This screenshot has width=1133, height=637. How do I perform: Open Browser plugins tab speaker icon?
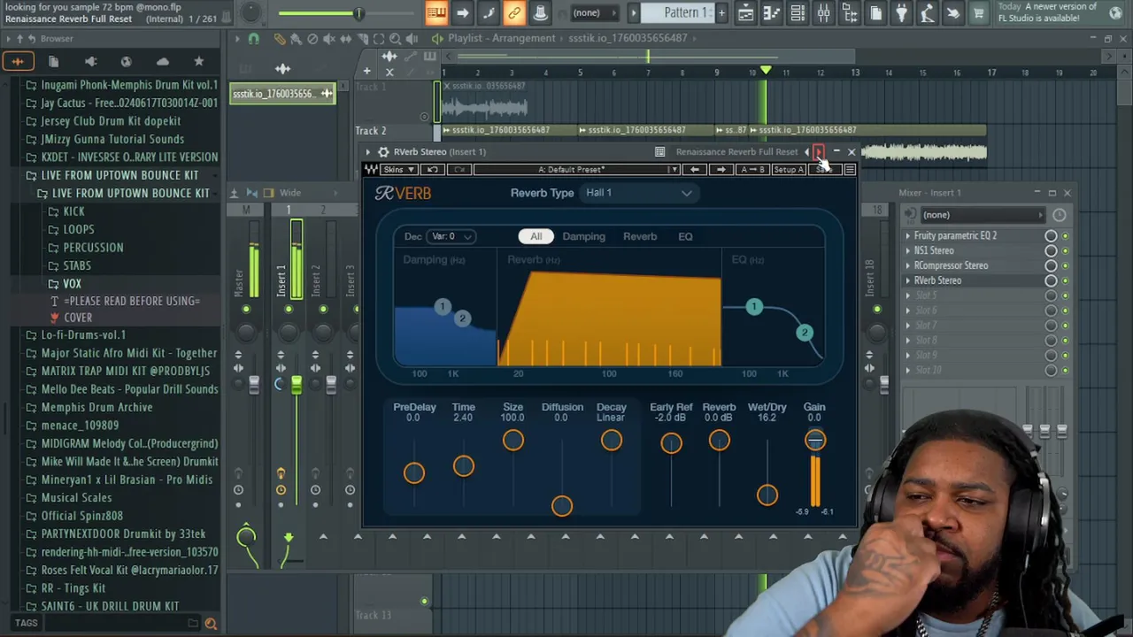click(89, 61)
